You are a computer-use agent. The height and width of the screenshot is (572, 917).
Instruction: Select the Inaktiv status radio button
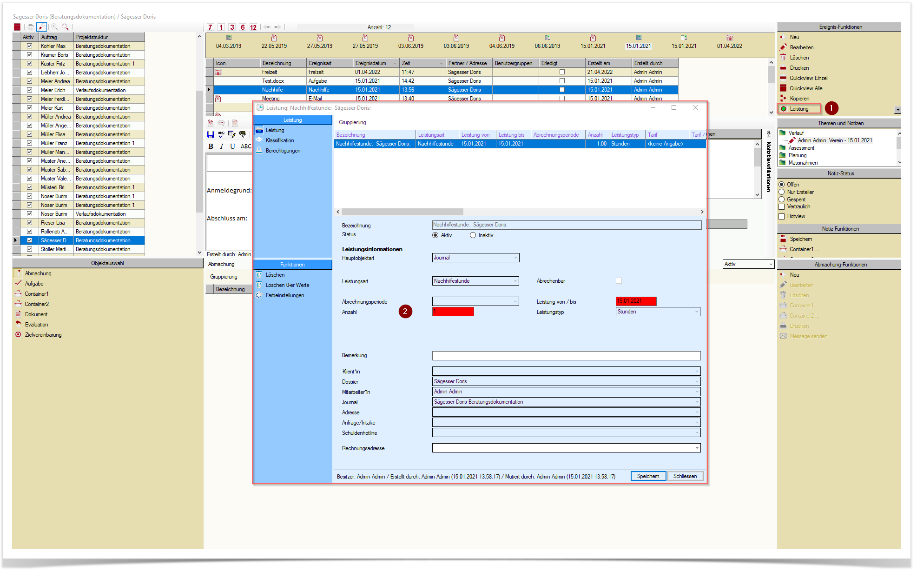(473, 235)
